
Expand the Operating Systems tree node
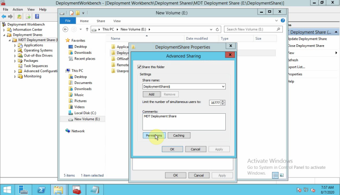(x=15, y=50)
